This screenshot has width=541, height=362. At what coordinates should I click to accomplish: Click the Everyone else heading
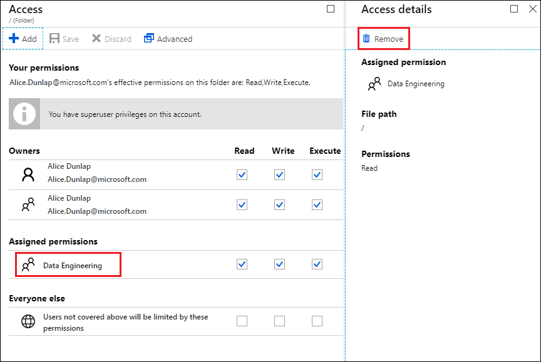(37, 298)
